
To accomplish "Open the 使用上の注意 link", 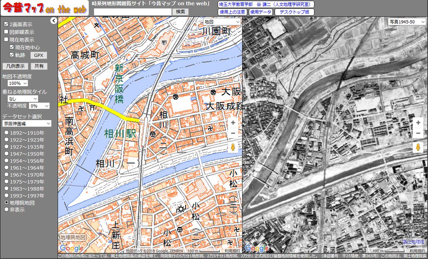I will pyautogui.click(x=232, y=12).
